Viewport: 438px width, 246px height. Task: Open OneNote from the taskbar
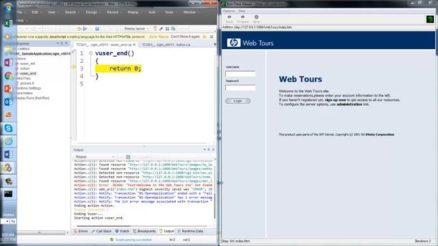[x=8, y=62]
